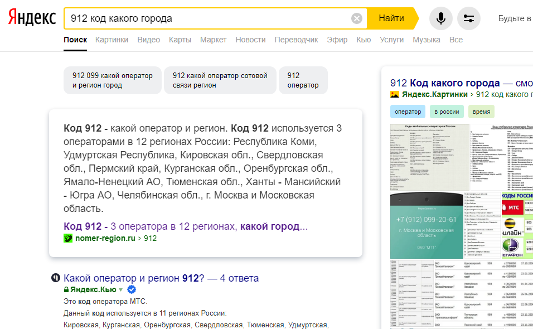Click the Яндекс.Кью result icon
This screenshot has height=329, width=533.
pyautogui.click(x=56, y=278)
